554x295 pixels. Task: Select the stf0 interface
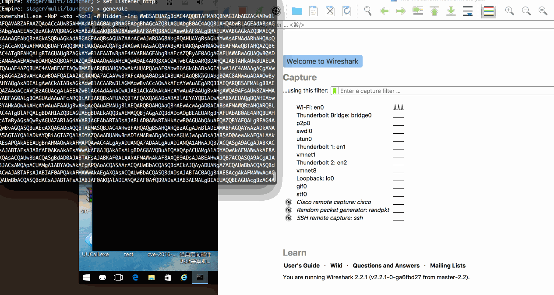pyautogui.click(x=302, y=194)
